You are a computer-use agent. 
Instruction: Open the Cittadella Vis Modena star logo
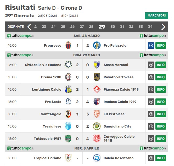click(x=68, y=65)
